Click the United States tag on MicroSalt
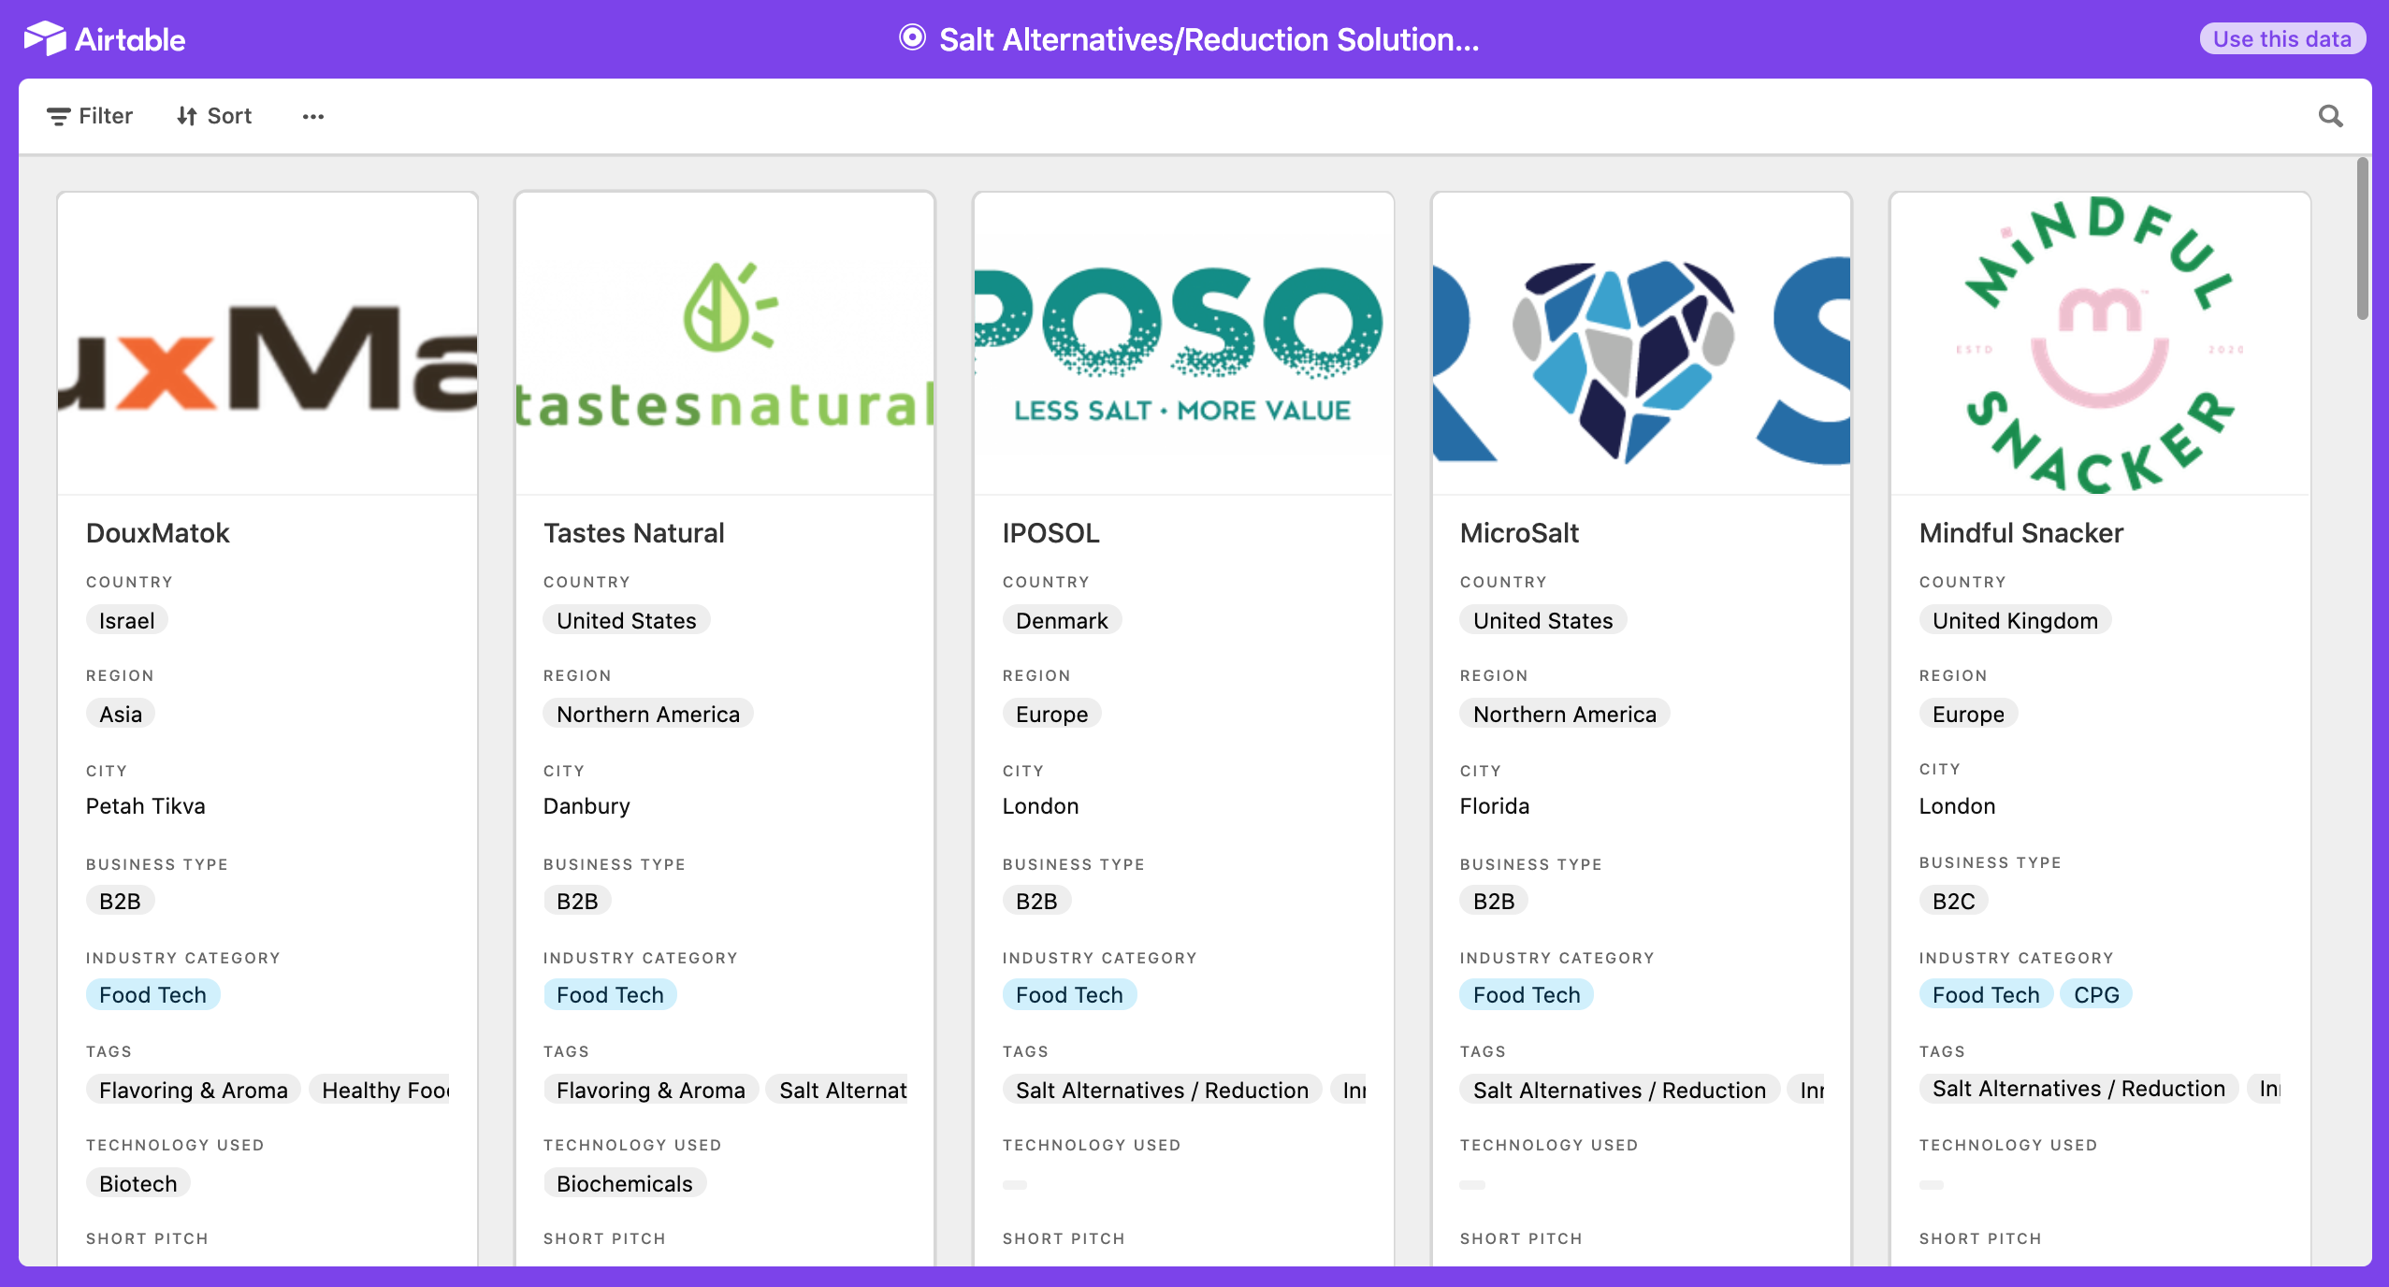The width and height of the screenshot is (2389, 1287). click(1543, 620)
